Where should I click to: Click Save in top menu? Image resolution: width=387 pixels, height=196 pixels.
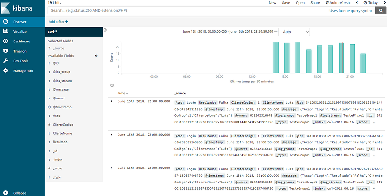click(x=286, y=3)
